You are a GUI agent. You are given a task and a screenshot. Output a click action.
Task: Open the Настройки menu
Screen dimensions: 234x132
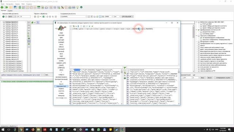click(x=10, y=4)
